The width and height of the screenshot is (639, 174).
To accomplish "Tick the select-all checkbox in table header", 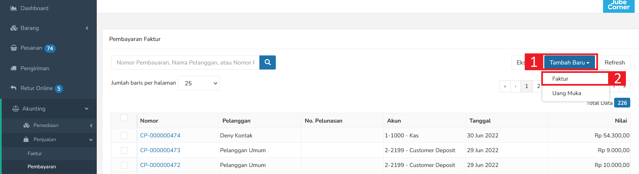I will tap(124, 118).
